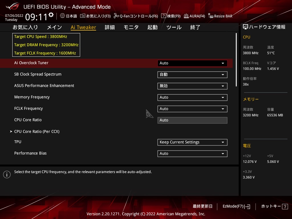Click the search question mark icon (F9)

(163, 16)
